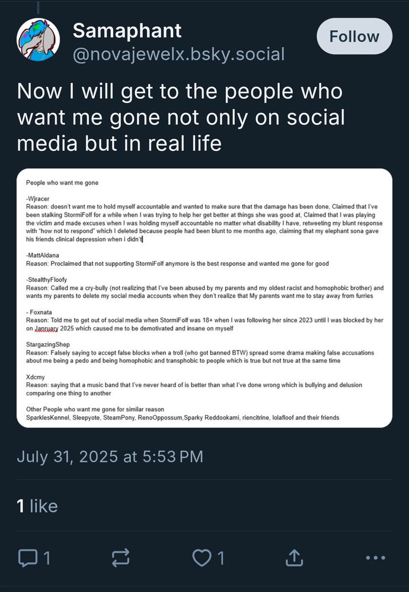The height and width of the screenshot is (592, 409).
Task: Click the reply count beside the speech bubble
Action: click(x=47, y=557)
